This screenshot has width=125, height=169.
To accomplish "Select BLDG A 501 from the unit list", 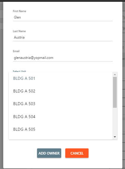I will tap(60, 78).
